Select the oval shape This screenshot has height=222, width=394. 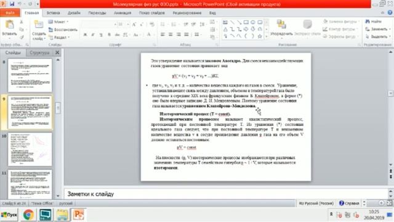coord(253,22)
